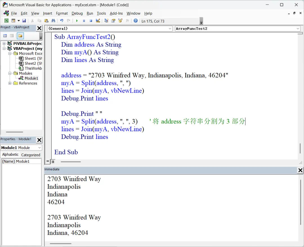Collapse the VBAProject (myExcel) tree node
The height and width of the screenshot is (247, 304).
(4, 48)
